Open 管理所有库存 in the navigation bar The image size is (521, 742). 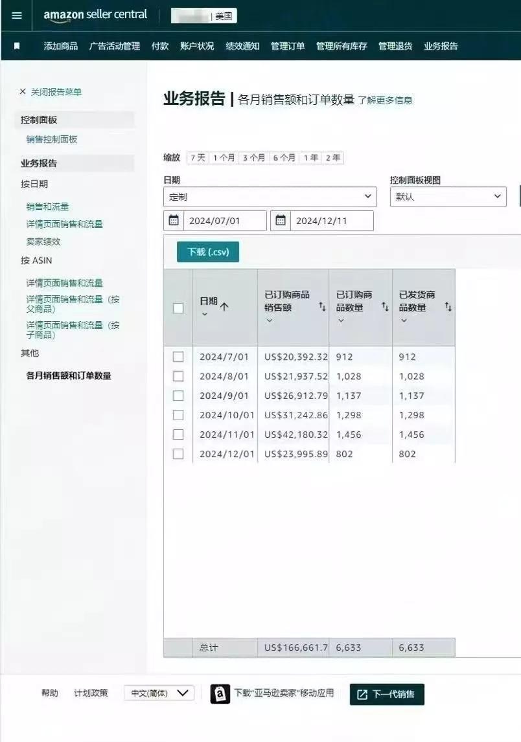[342, 46]
